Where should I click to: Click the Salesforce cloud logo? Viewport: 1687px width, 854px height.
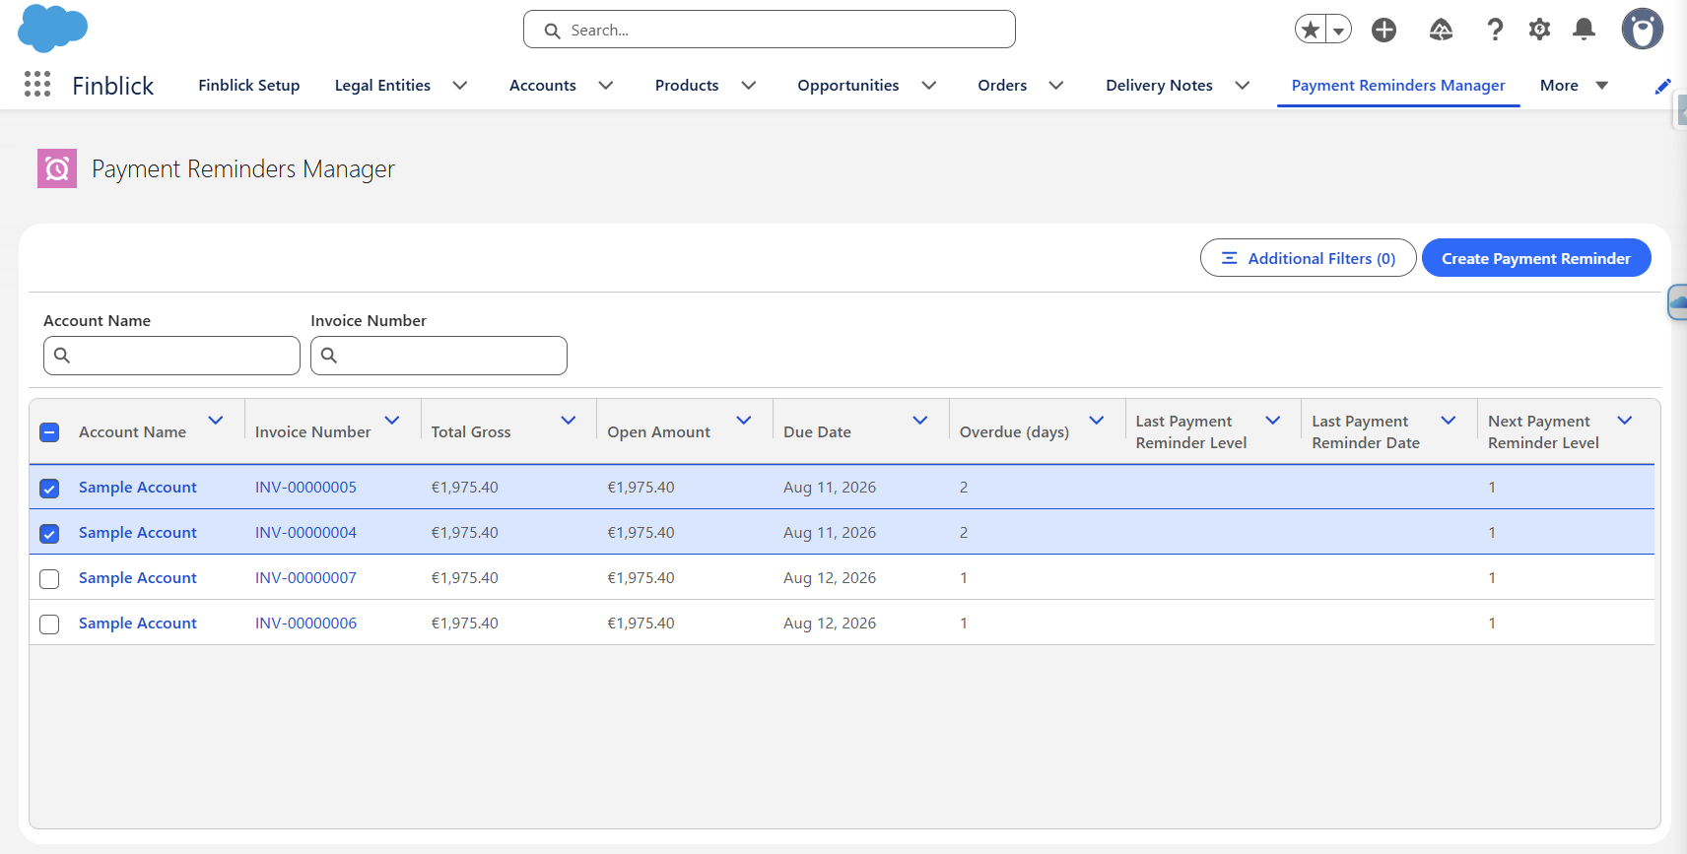coord(53,28)
